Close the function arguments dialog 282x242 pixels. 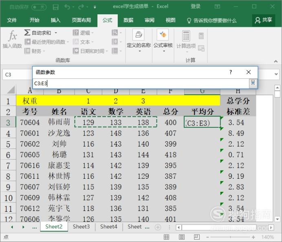tap(249, 72)
